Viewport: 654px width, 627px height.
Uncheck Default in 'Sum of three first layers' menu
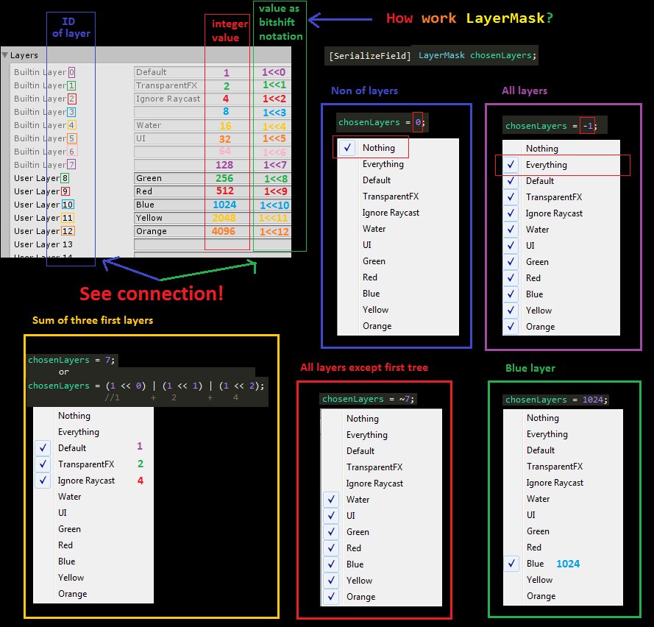(93, 448)
